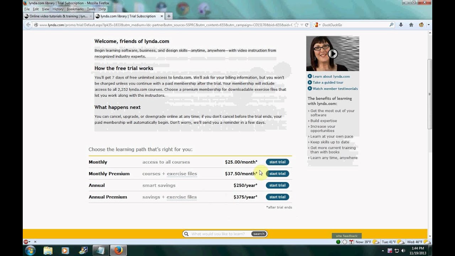Click the Adblock Plus icon in add-on bar
Screen dimensions: 455x256
point(26,242)
